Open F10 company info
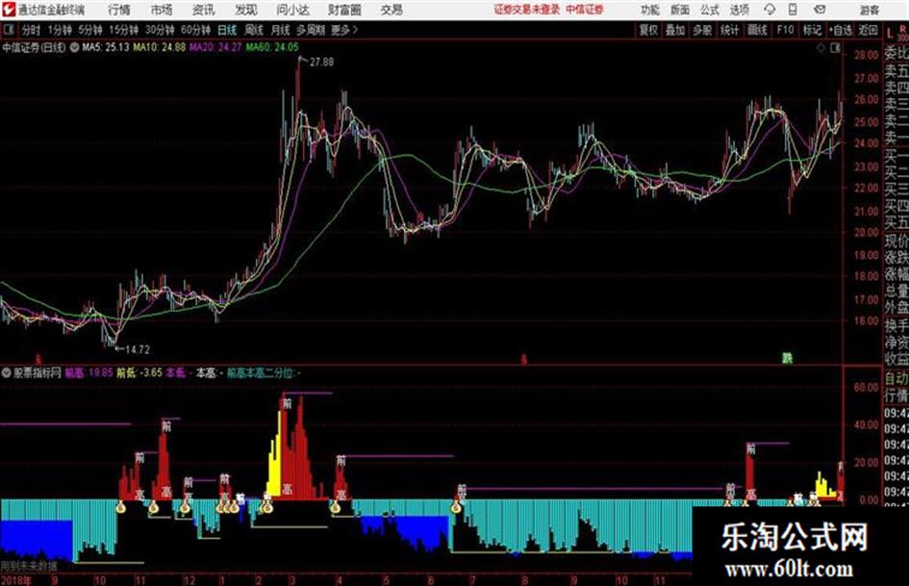Image resolution: width=909 pixels, height=586 pixels. 786,30
